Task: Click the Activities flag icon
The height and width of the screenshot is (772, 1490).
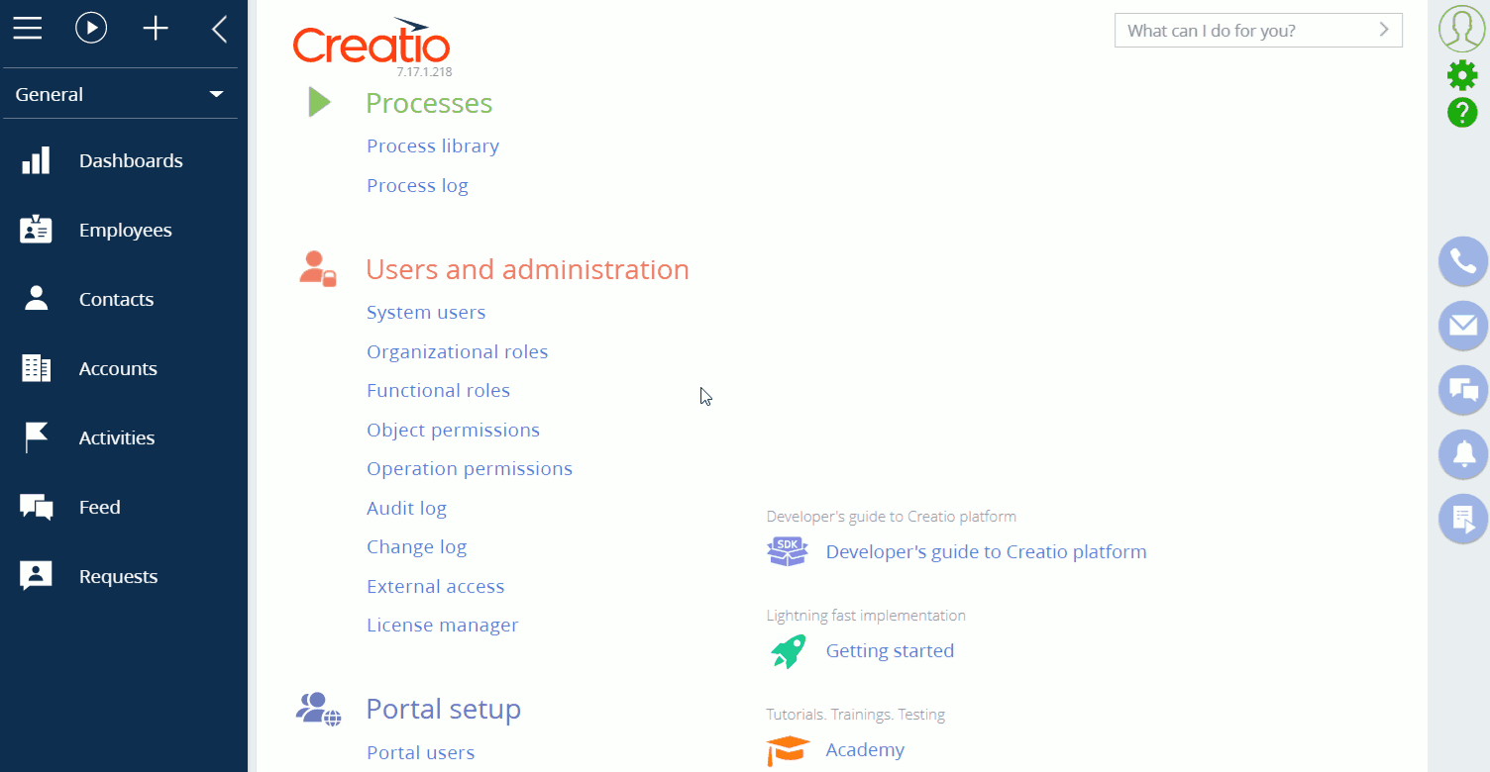Action: coord(36,437)
